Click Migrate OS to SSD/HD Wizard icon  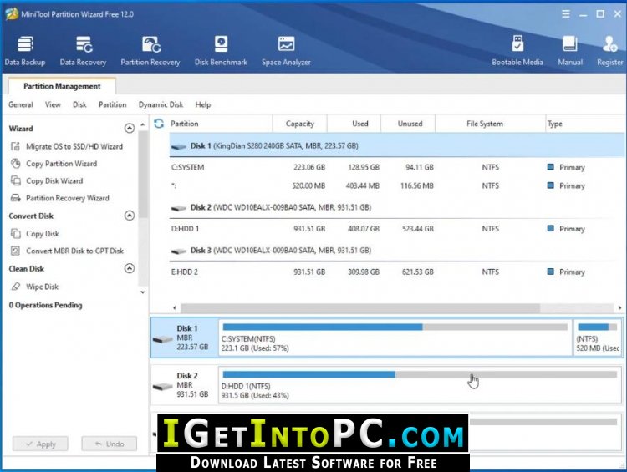[x=15, y=146]
